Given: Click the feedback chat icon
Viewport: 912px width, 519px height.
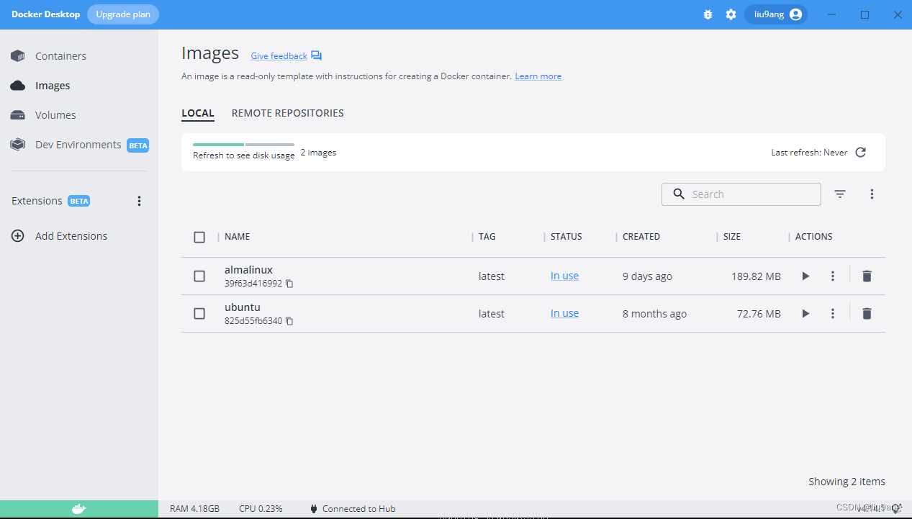Looking at the screenshot, I should 317,56.
